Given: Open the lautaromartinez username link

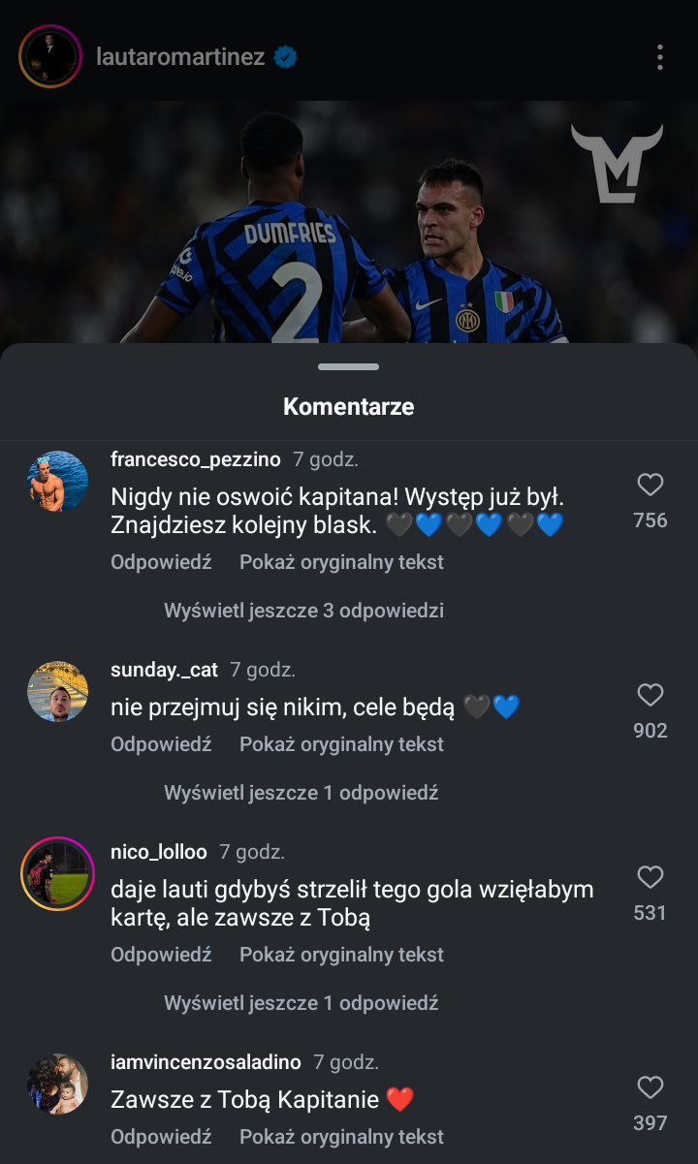Looking at the screenshot, I should pos(180,57).
